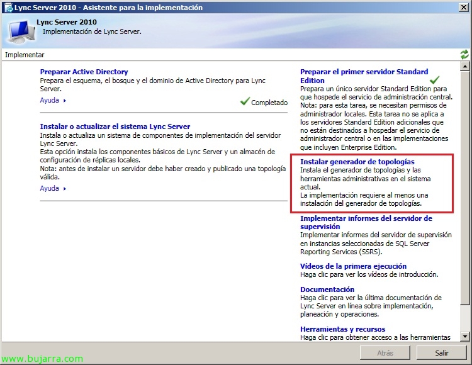This screenshot has width=472, height=365.
Task: Click Instalar generador de topologías link
Action: 357,162
